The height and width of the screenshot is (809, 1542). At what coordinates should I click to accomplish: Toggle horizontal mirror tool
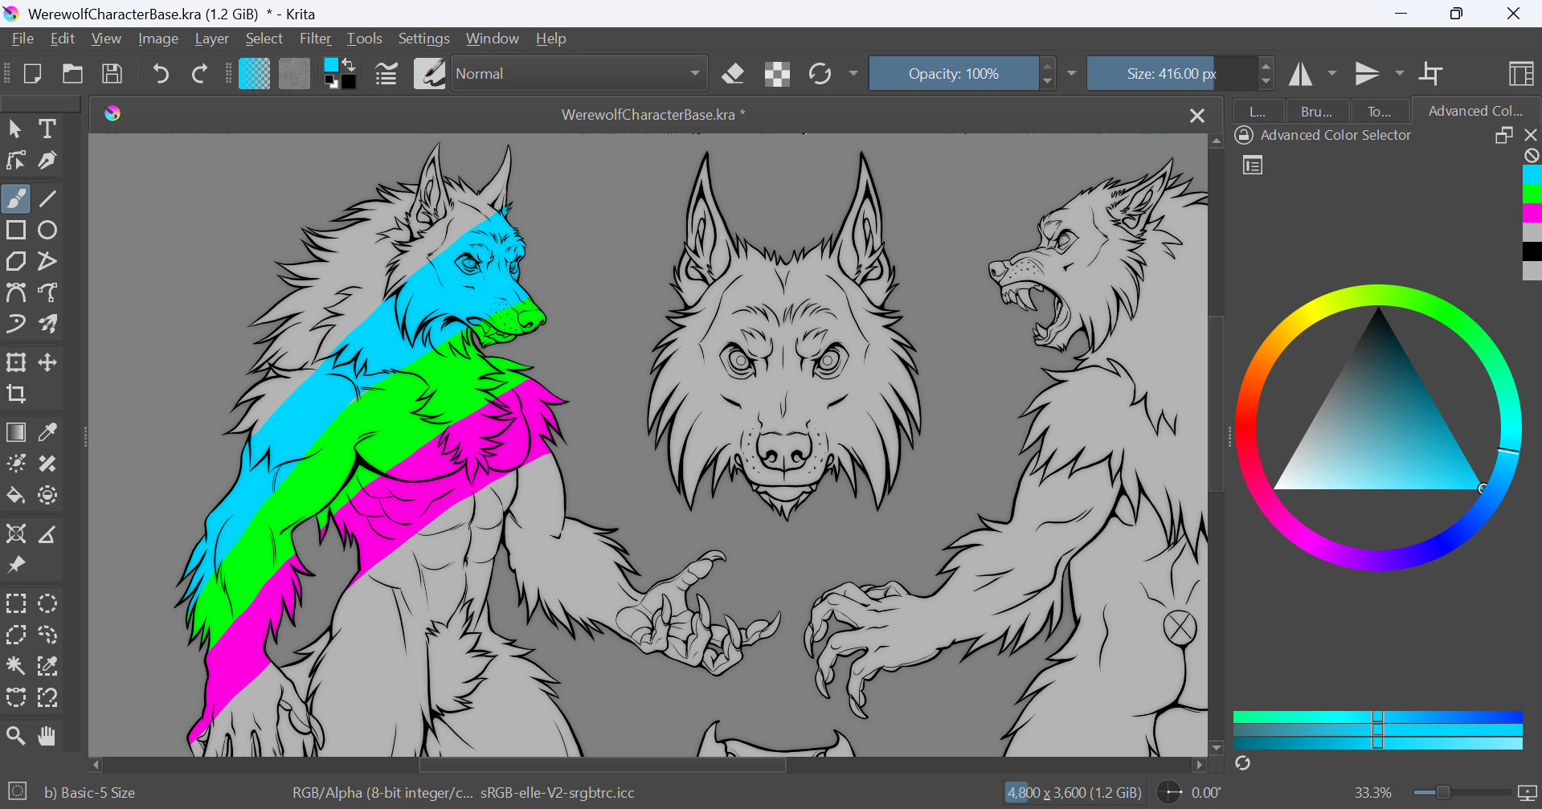click(x=1300, y=74)
